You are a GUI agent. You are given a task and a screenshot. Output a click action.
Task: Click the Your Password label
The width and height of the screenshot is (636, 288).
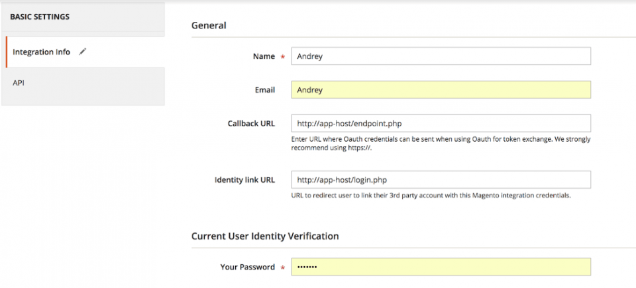[x=247, y=267]
